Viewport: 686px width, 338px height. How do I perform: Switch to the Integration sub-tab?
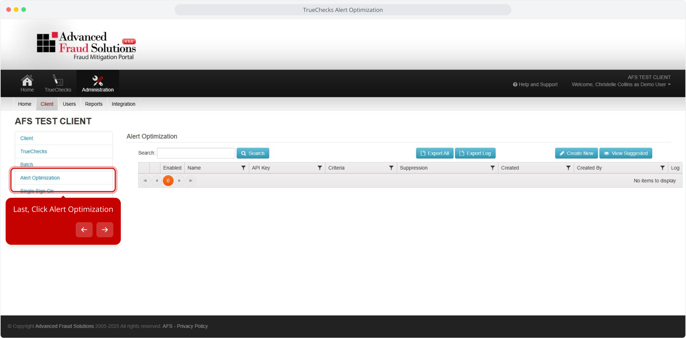(124, 104)
